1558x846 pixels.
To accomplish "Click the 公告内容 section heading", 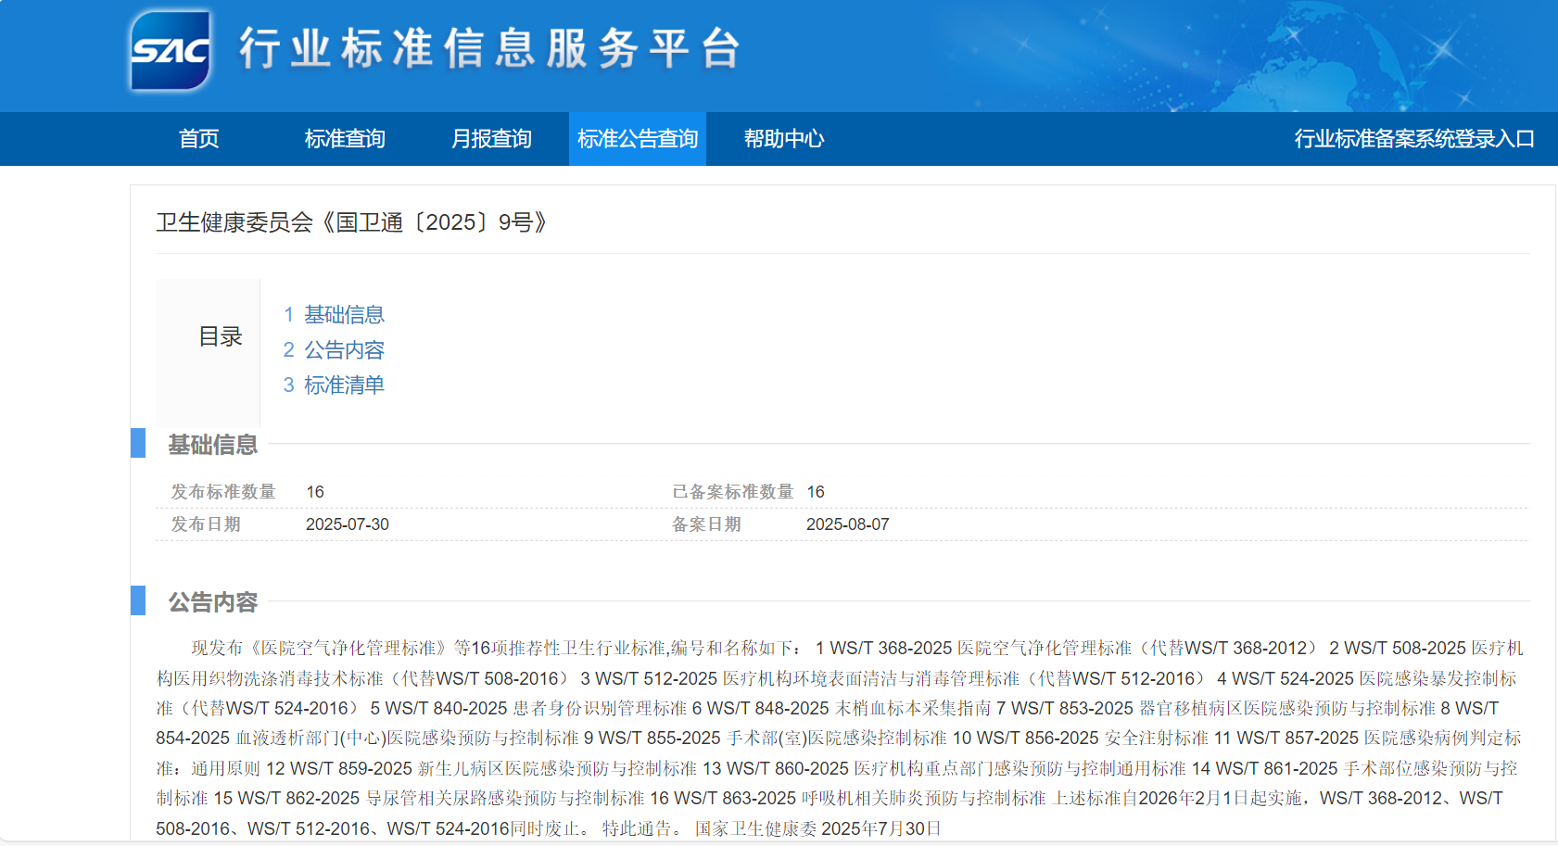I will (x=212, y=602).
